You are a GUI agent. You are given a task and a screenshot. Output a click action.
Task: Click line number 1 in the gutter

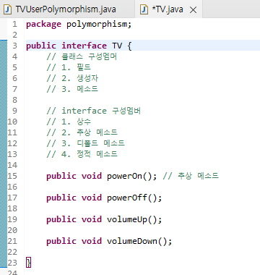coord(15,24)
